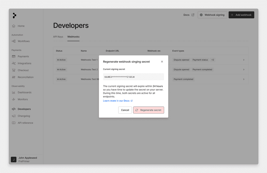Click the Endpoint URL column header

112,51
